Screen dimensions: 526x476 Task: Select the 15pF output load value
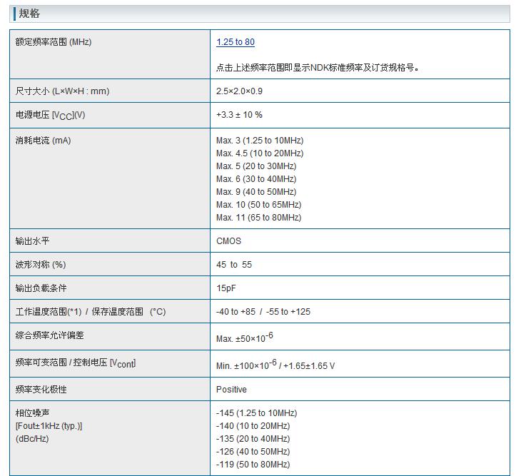227,288
